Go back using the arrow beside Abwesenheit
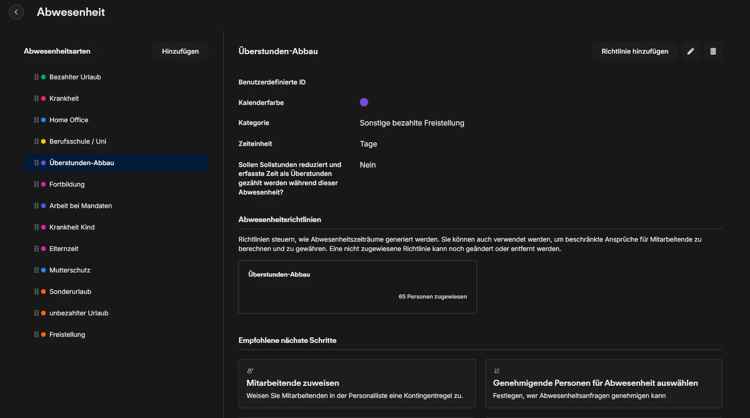 (16, 12)
